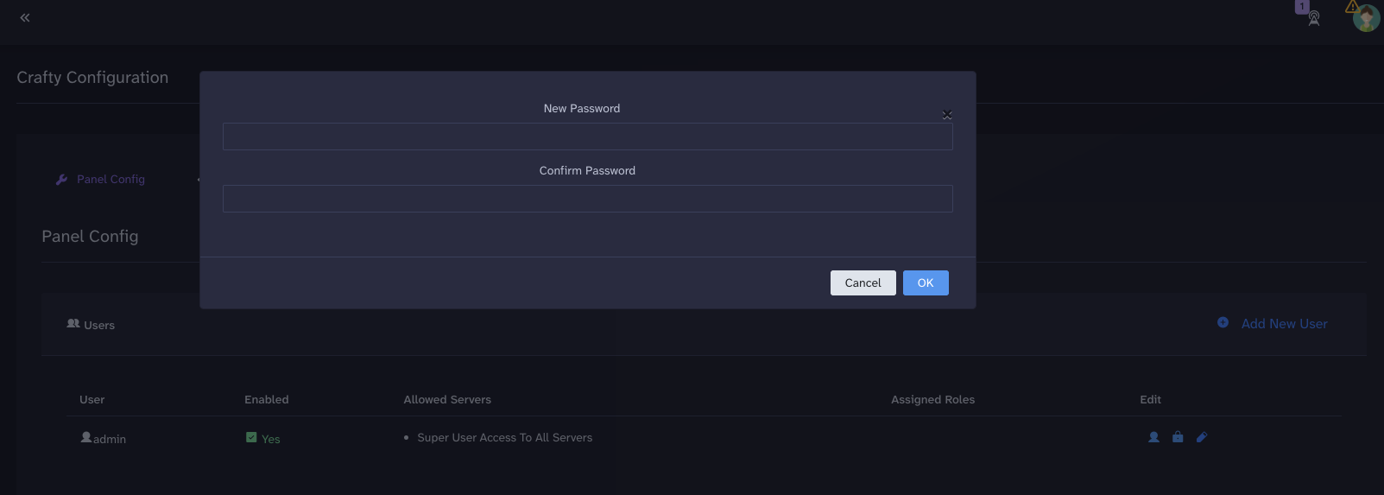This screenshot has height=495, width=1384.
Task: Click the admin user person icon
Action: (86, 437)
